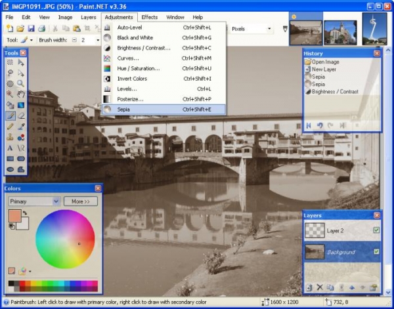Choose Invert Colors menu entry
This screenshot has width=394, height=309.
click(164, 79)
